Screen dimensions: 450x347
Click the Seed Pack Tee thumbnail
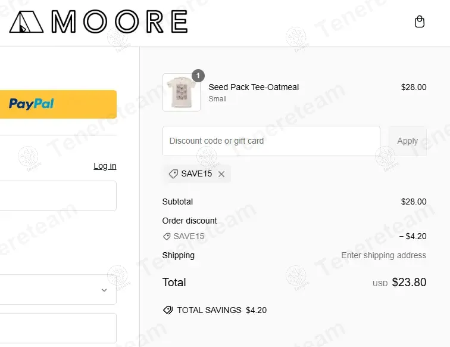click(181, 93)
